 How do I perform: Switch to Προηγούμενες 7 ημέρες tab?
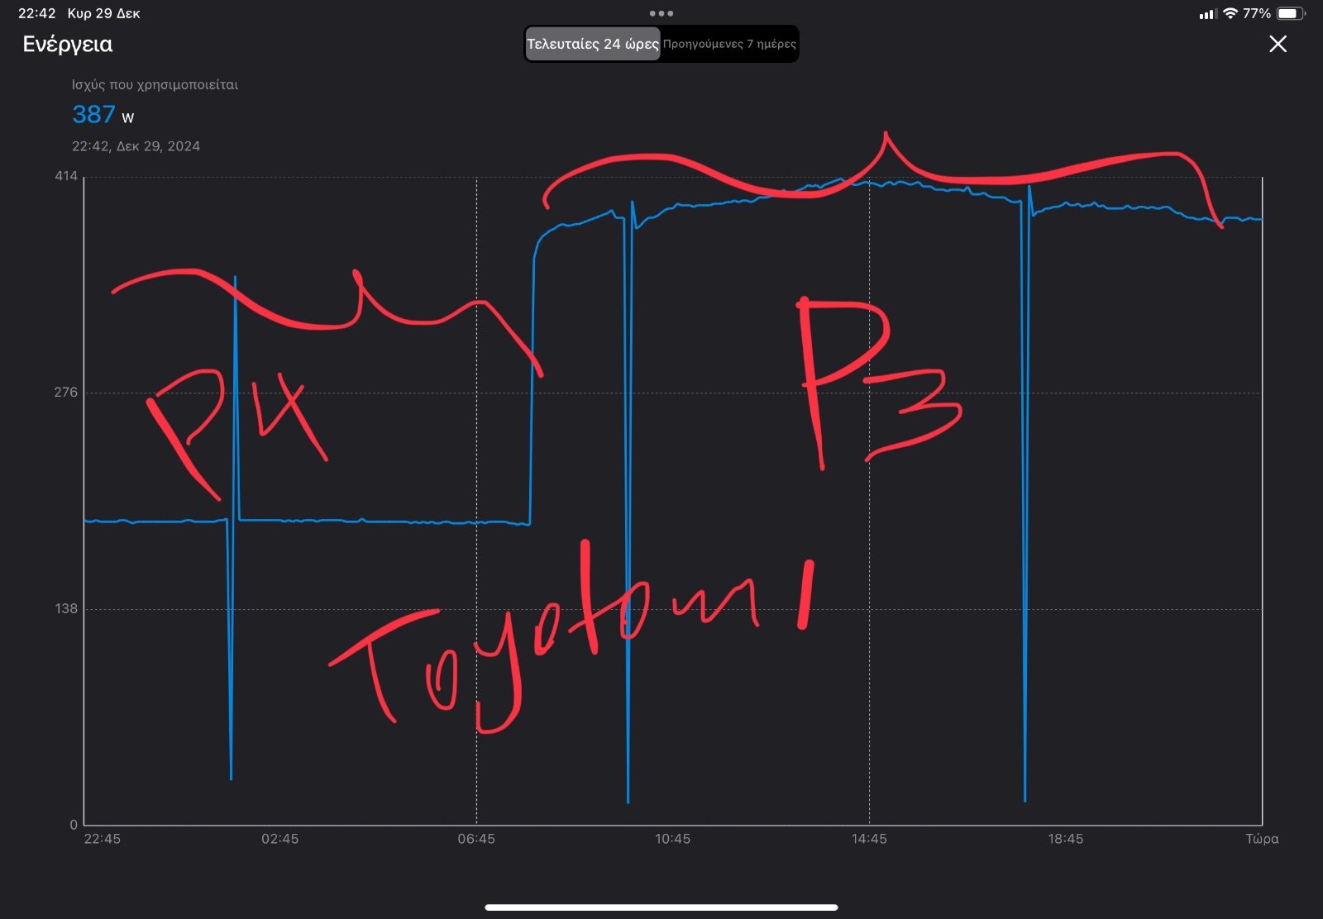tap(729, 44)
